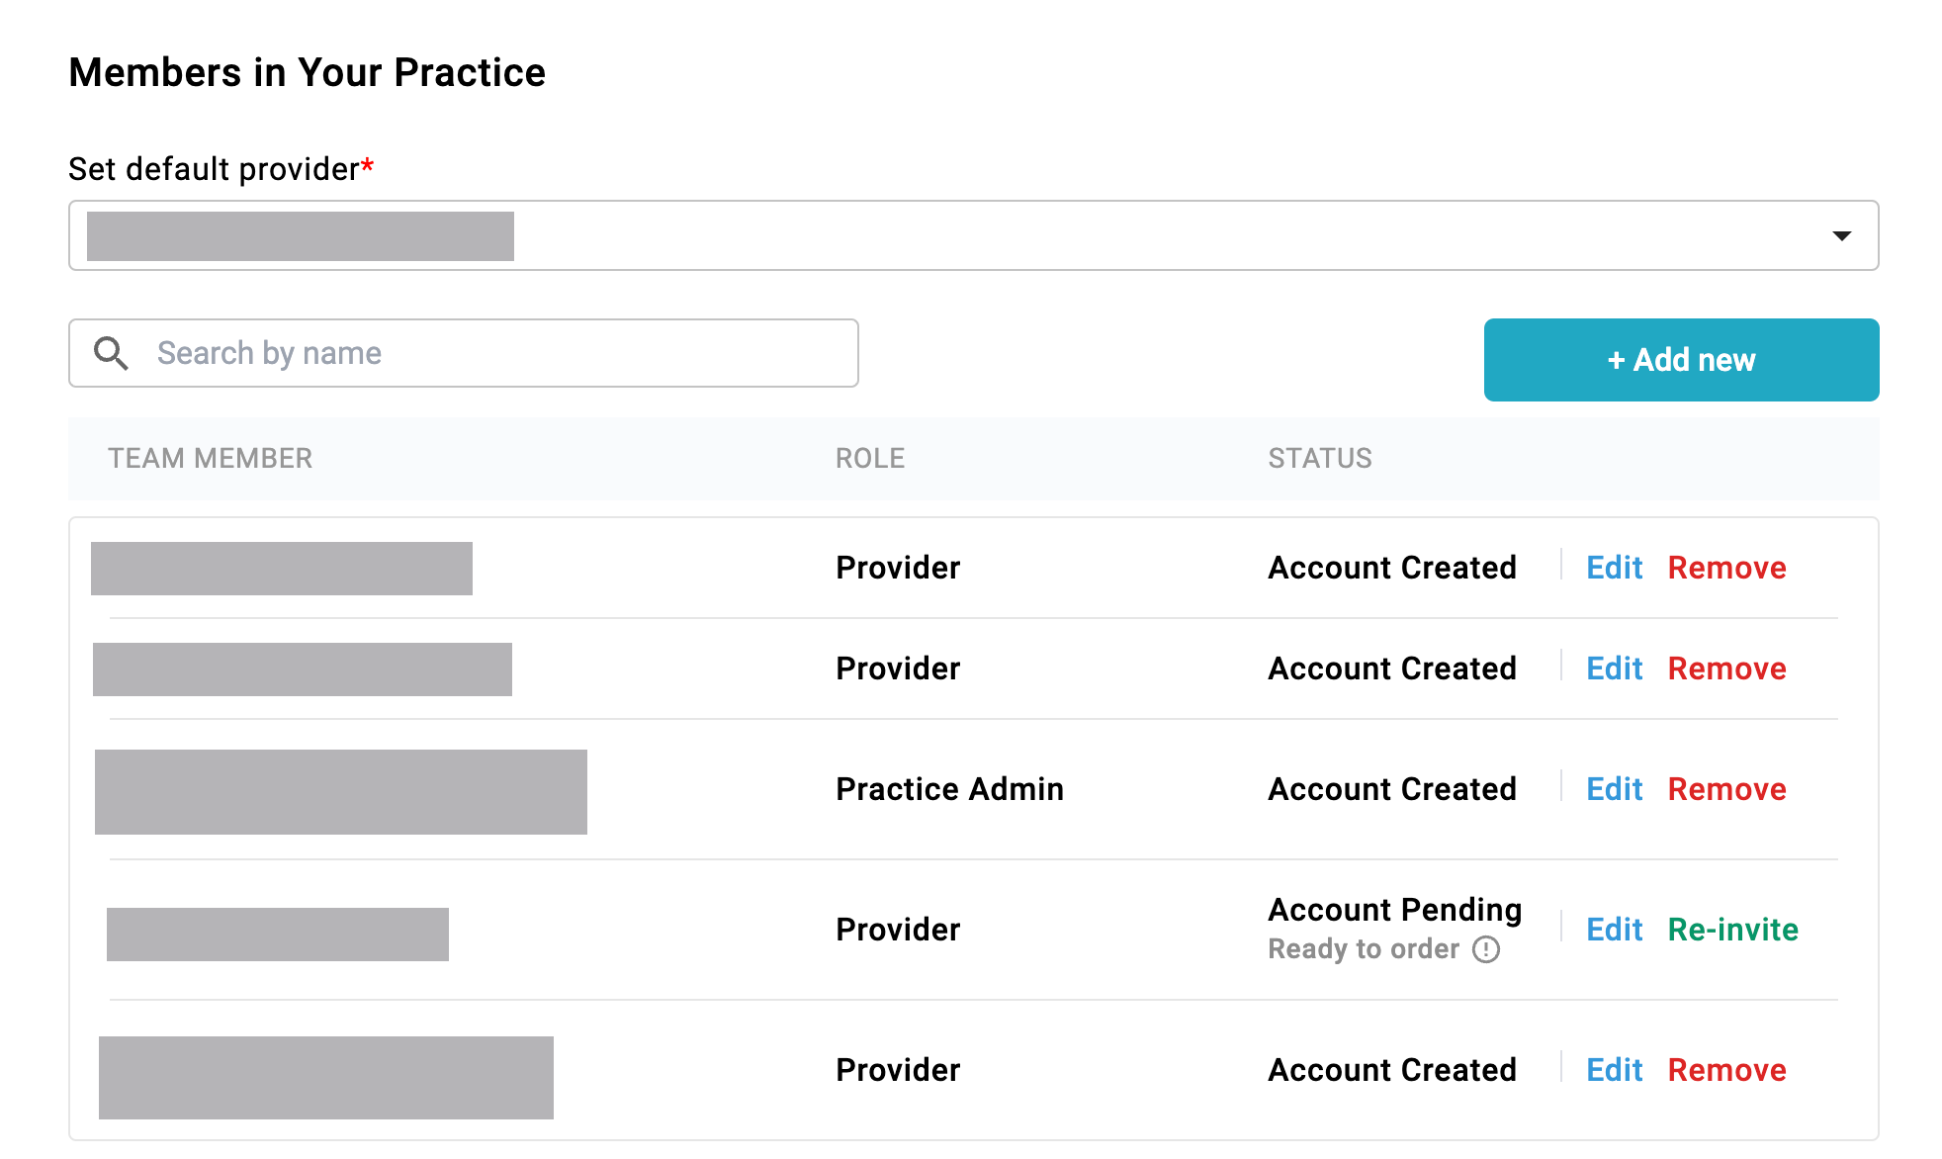Click the TEAM MEMBER column header
Viewport: 1942px width, 1159px height.
(210, 458)
